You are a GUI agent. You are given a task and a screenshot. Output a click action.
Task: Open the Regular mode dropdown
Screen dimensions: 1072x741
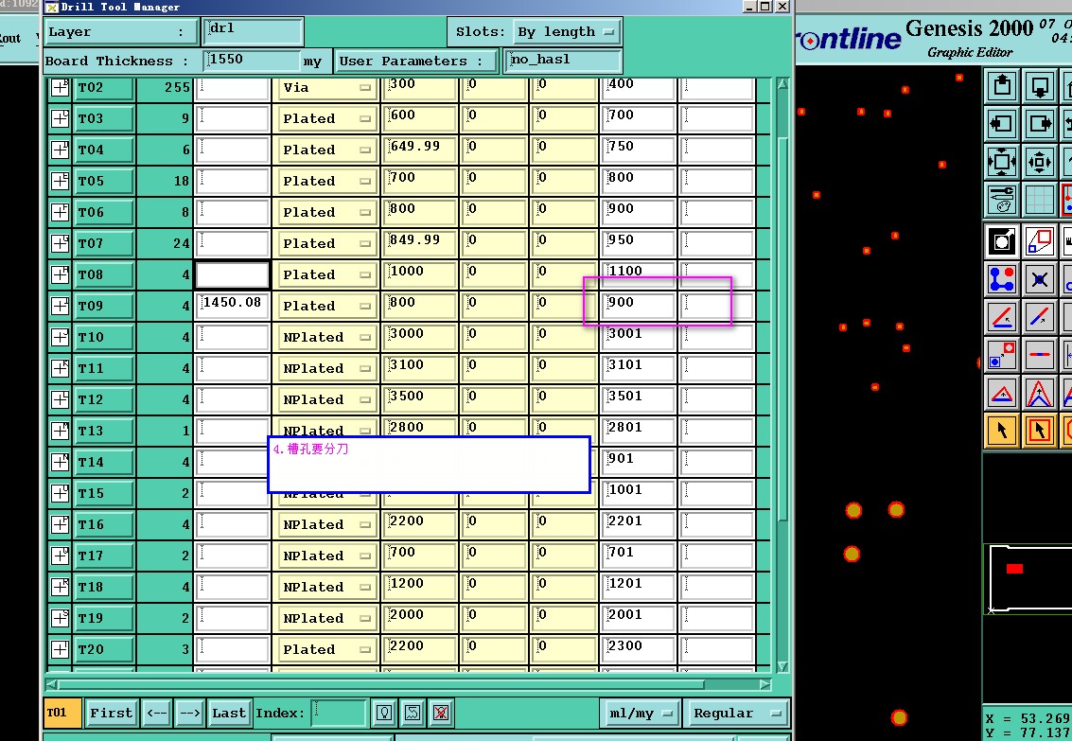[736, 713]
